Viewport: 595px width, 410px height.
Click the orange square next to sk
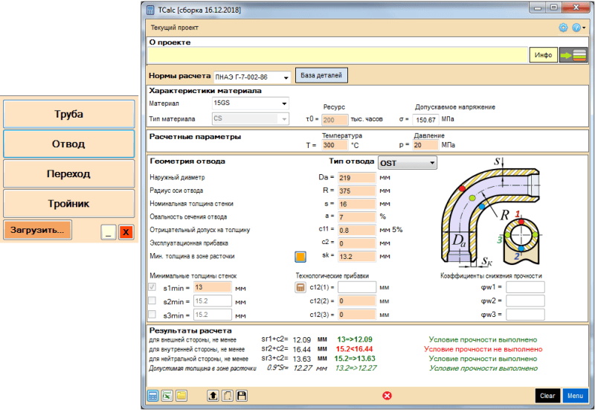pos(300,257)
